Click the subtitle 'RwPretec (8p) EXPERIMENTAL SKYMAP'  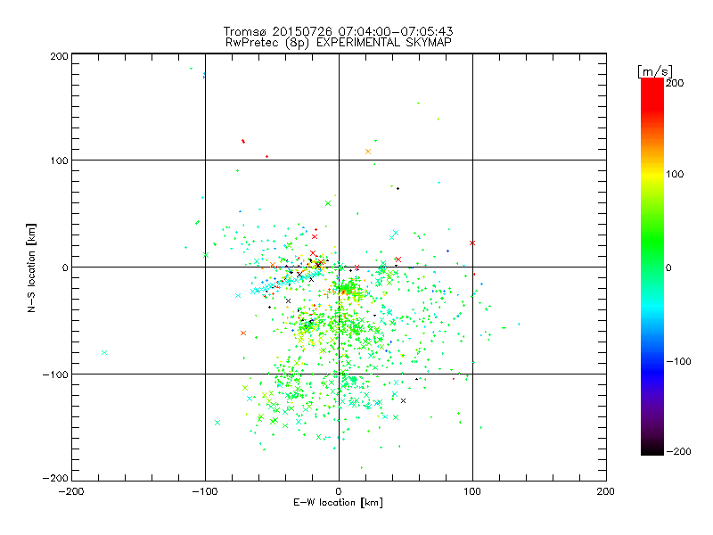[x=338, y=43]
